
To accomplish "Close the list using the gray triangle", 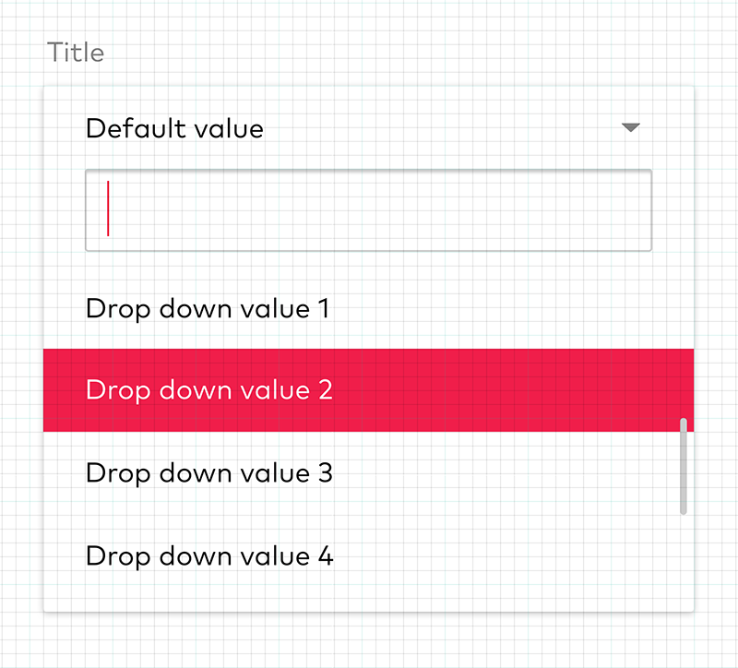I will tap(631, 128).
